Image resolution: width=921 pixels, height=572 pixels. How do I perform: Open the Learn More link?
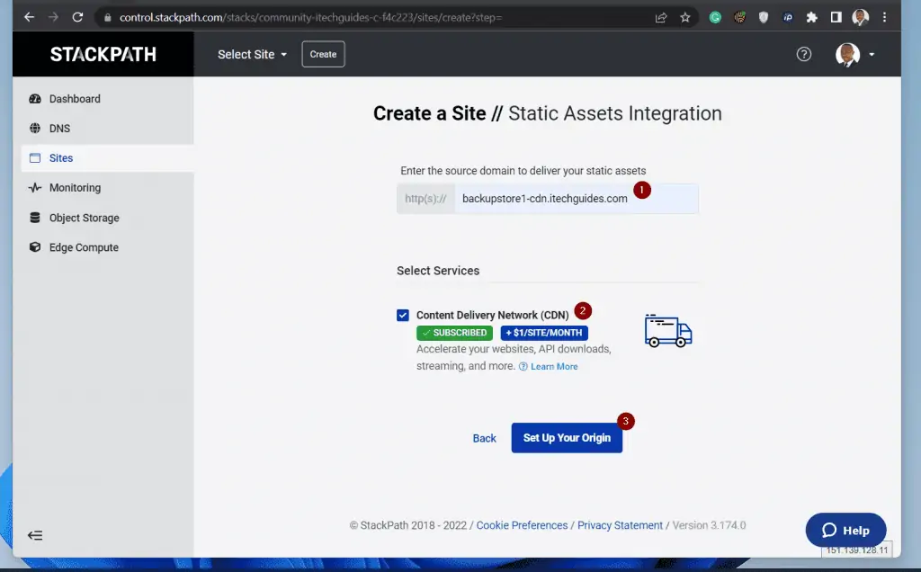click(554, 366)
